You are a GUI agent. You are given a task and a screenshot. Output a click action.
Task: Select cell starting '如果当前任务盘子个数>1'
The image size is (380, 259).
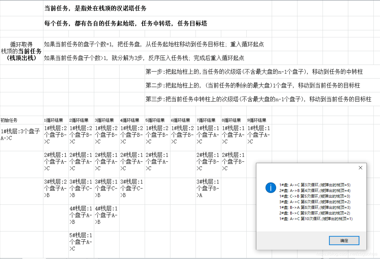click(x=158, y=58)
